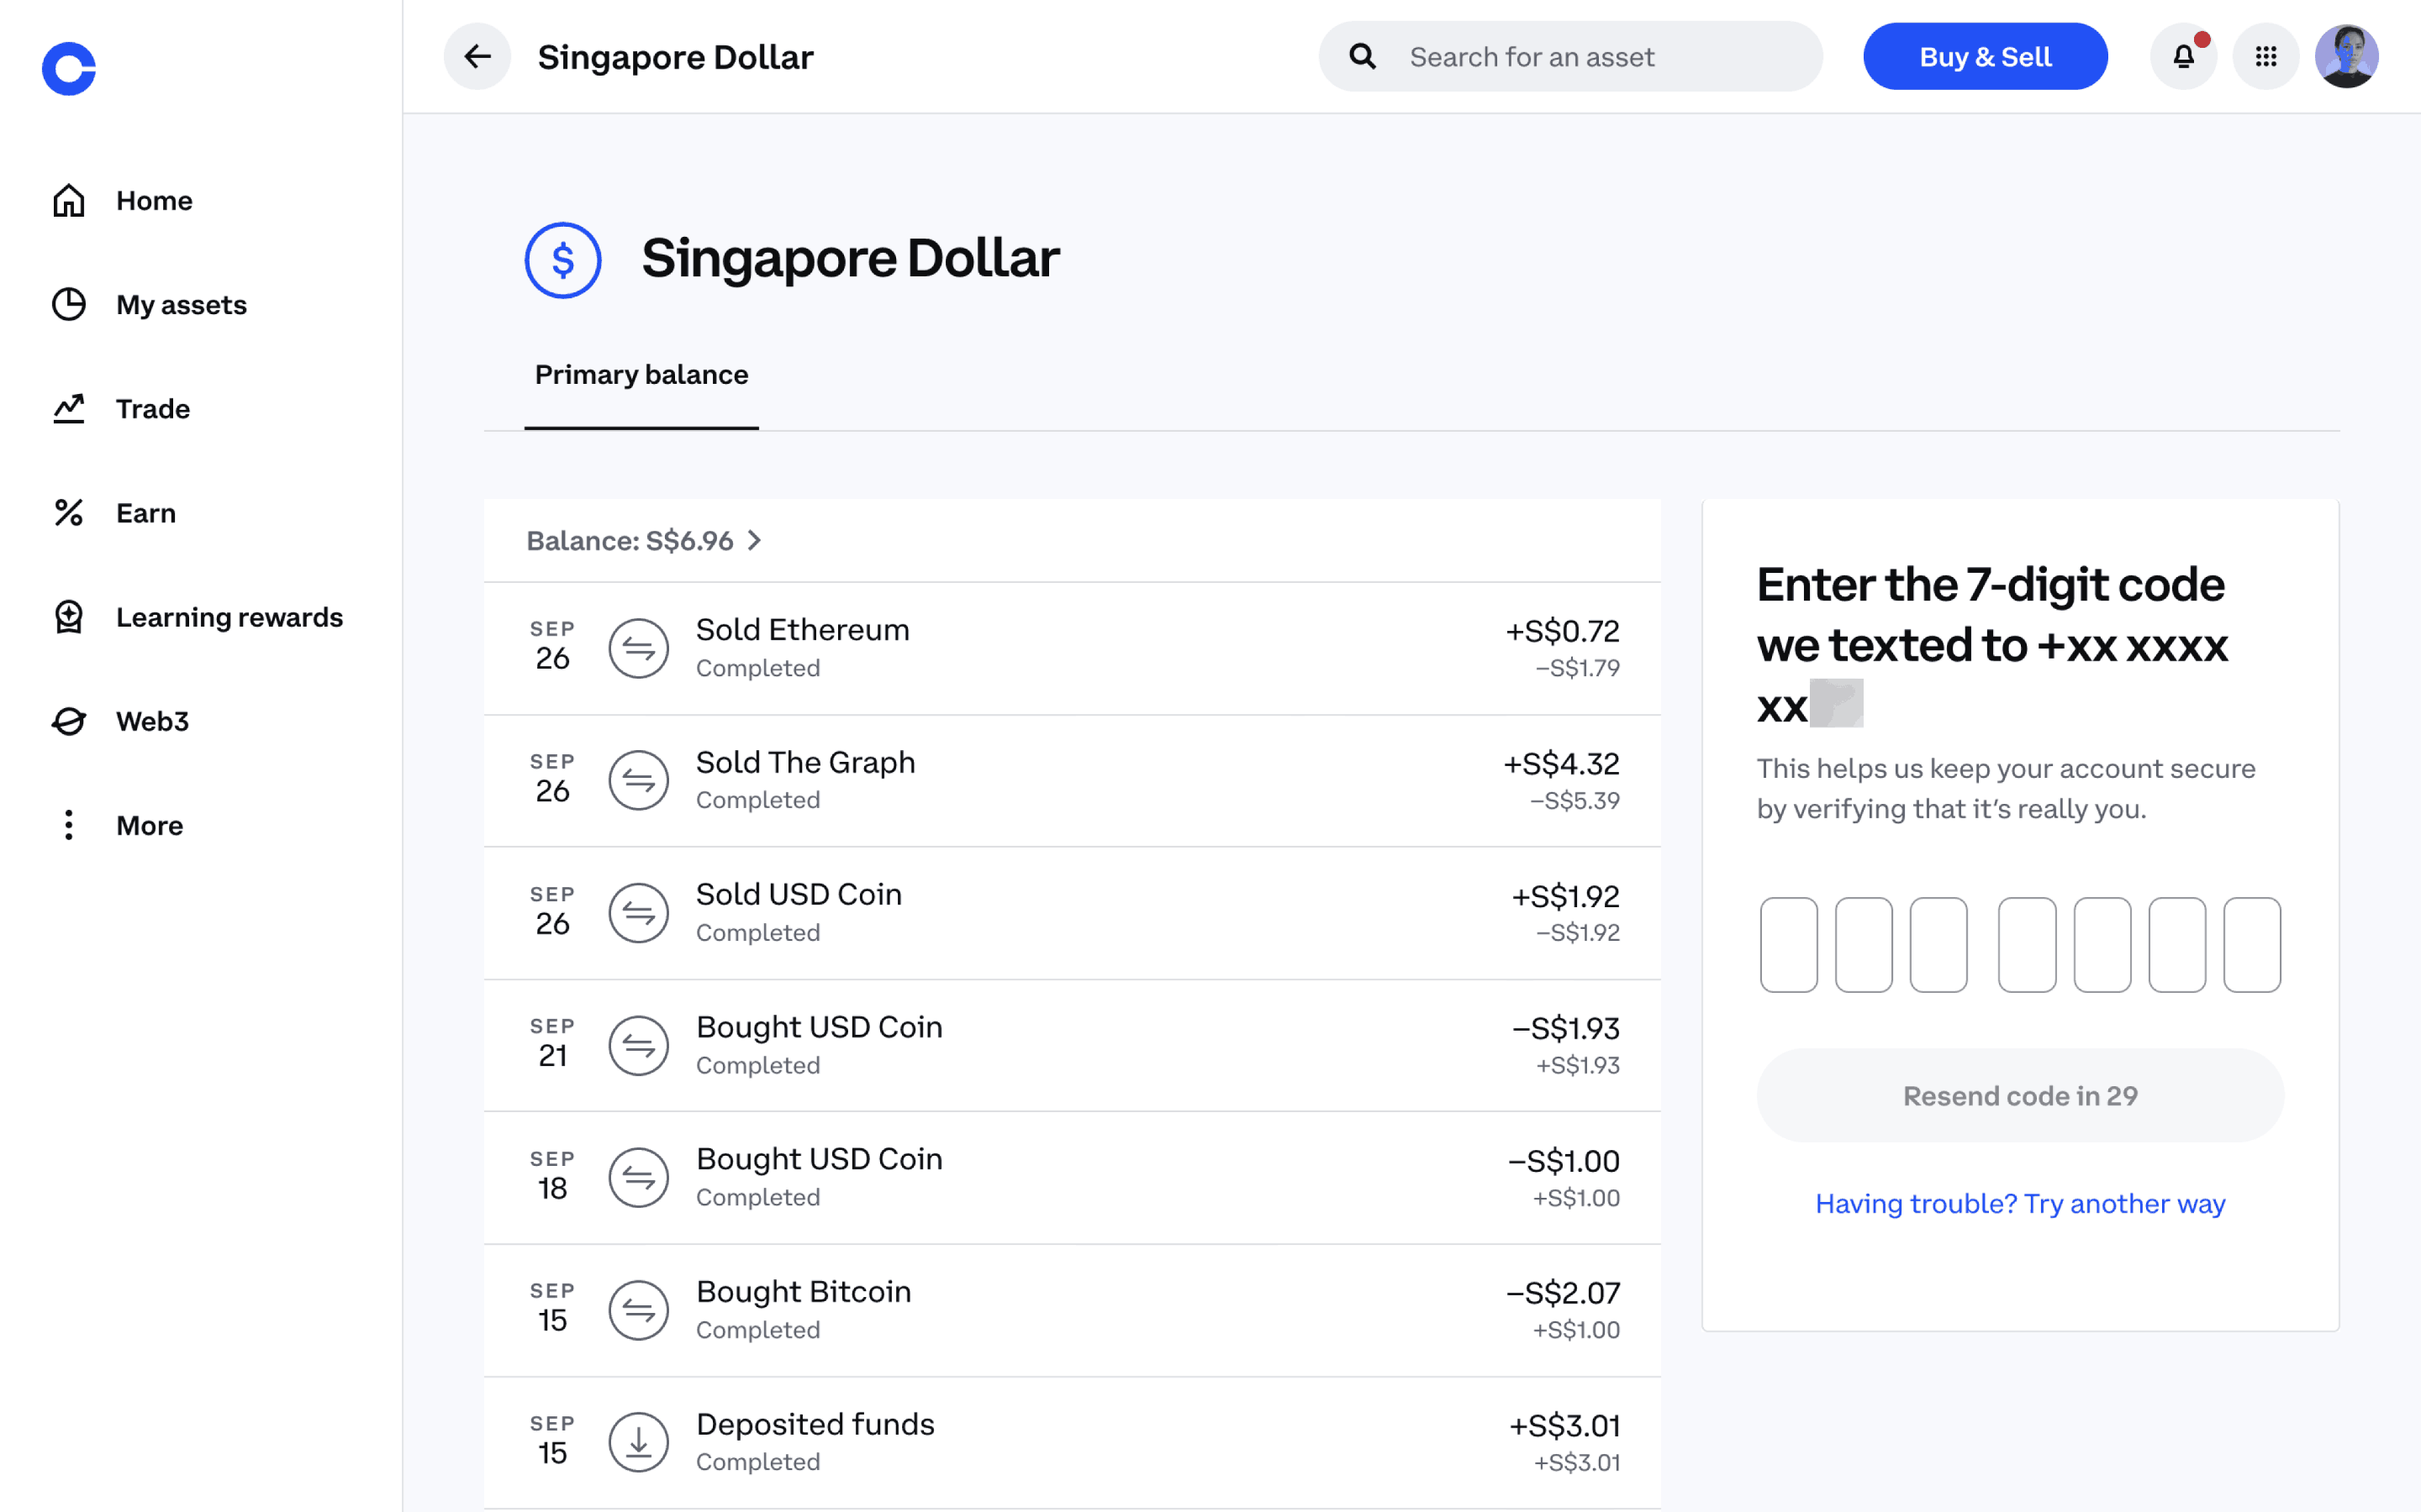Image resolution: width=2421 pixels, height=1512 pixels.
Task: Click the Buy & Sell button
Action: pyautogui.click(x=1985, y=57)
